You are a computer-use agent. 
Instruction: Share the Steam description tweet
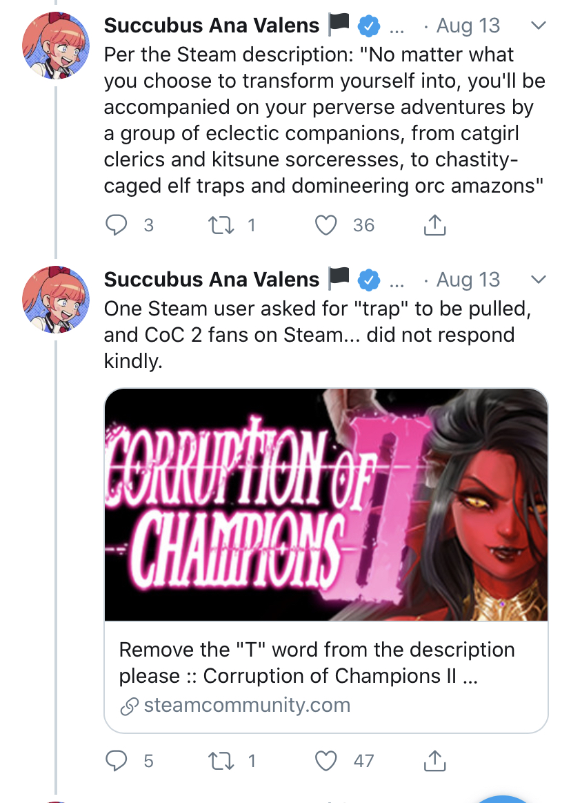pos(434,224)
